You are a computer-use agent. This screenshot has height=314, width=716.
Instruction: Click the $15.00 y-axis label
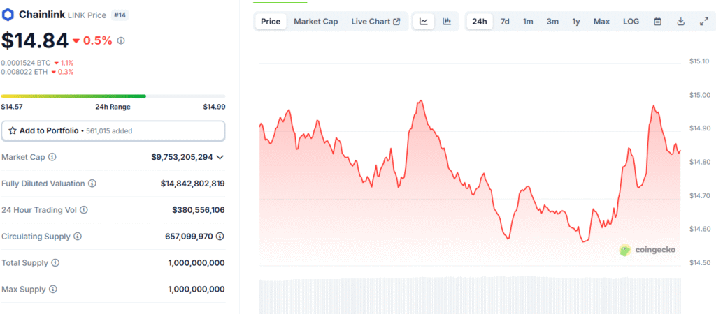coord(699,96)
